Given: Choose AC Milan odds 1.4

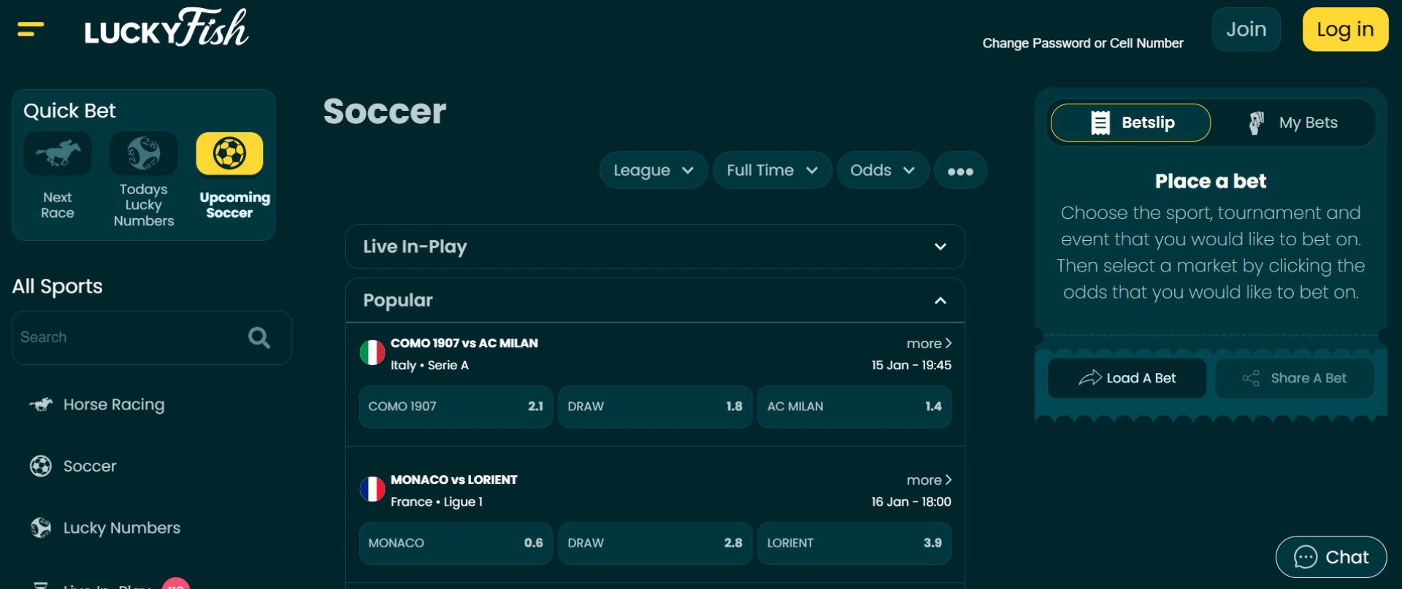Looking at the screenshot, I should [x=854, y=407].
